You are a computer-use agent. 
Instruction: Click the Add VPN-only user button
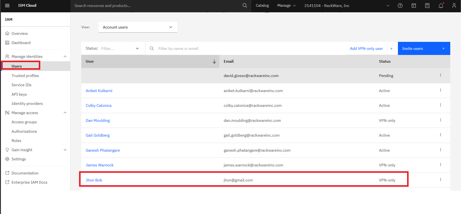[x=372, y=48]
